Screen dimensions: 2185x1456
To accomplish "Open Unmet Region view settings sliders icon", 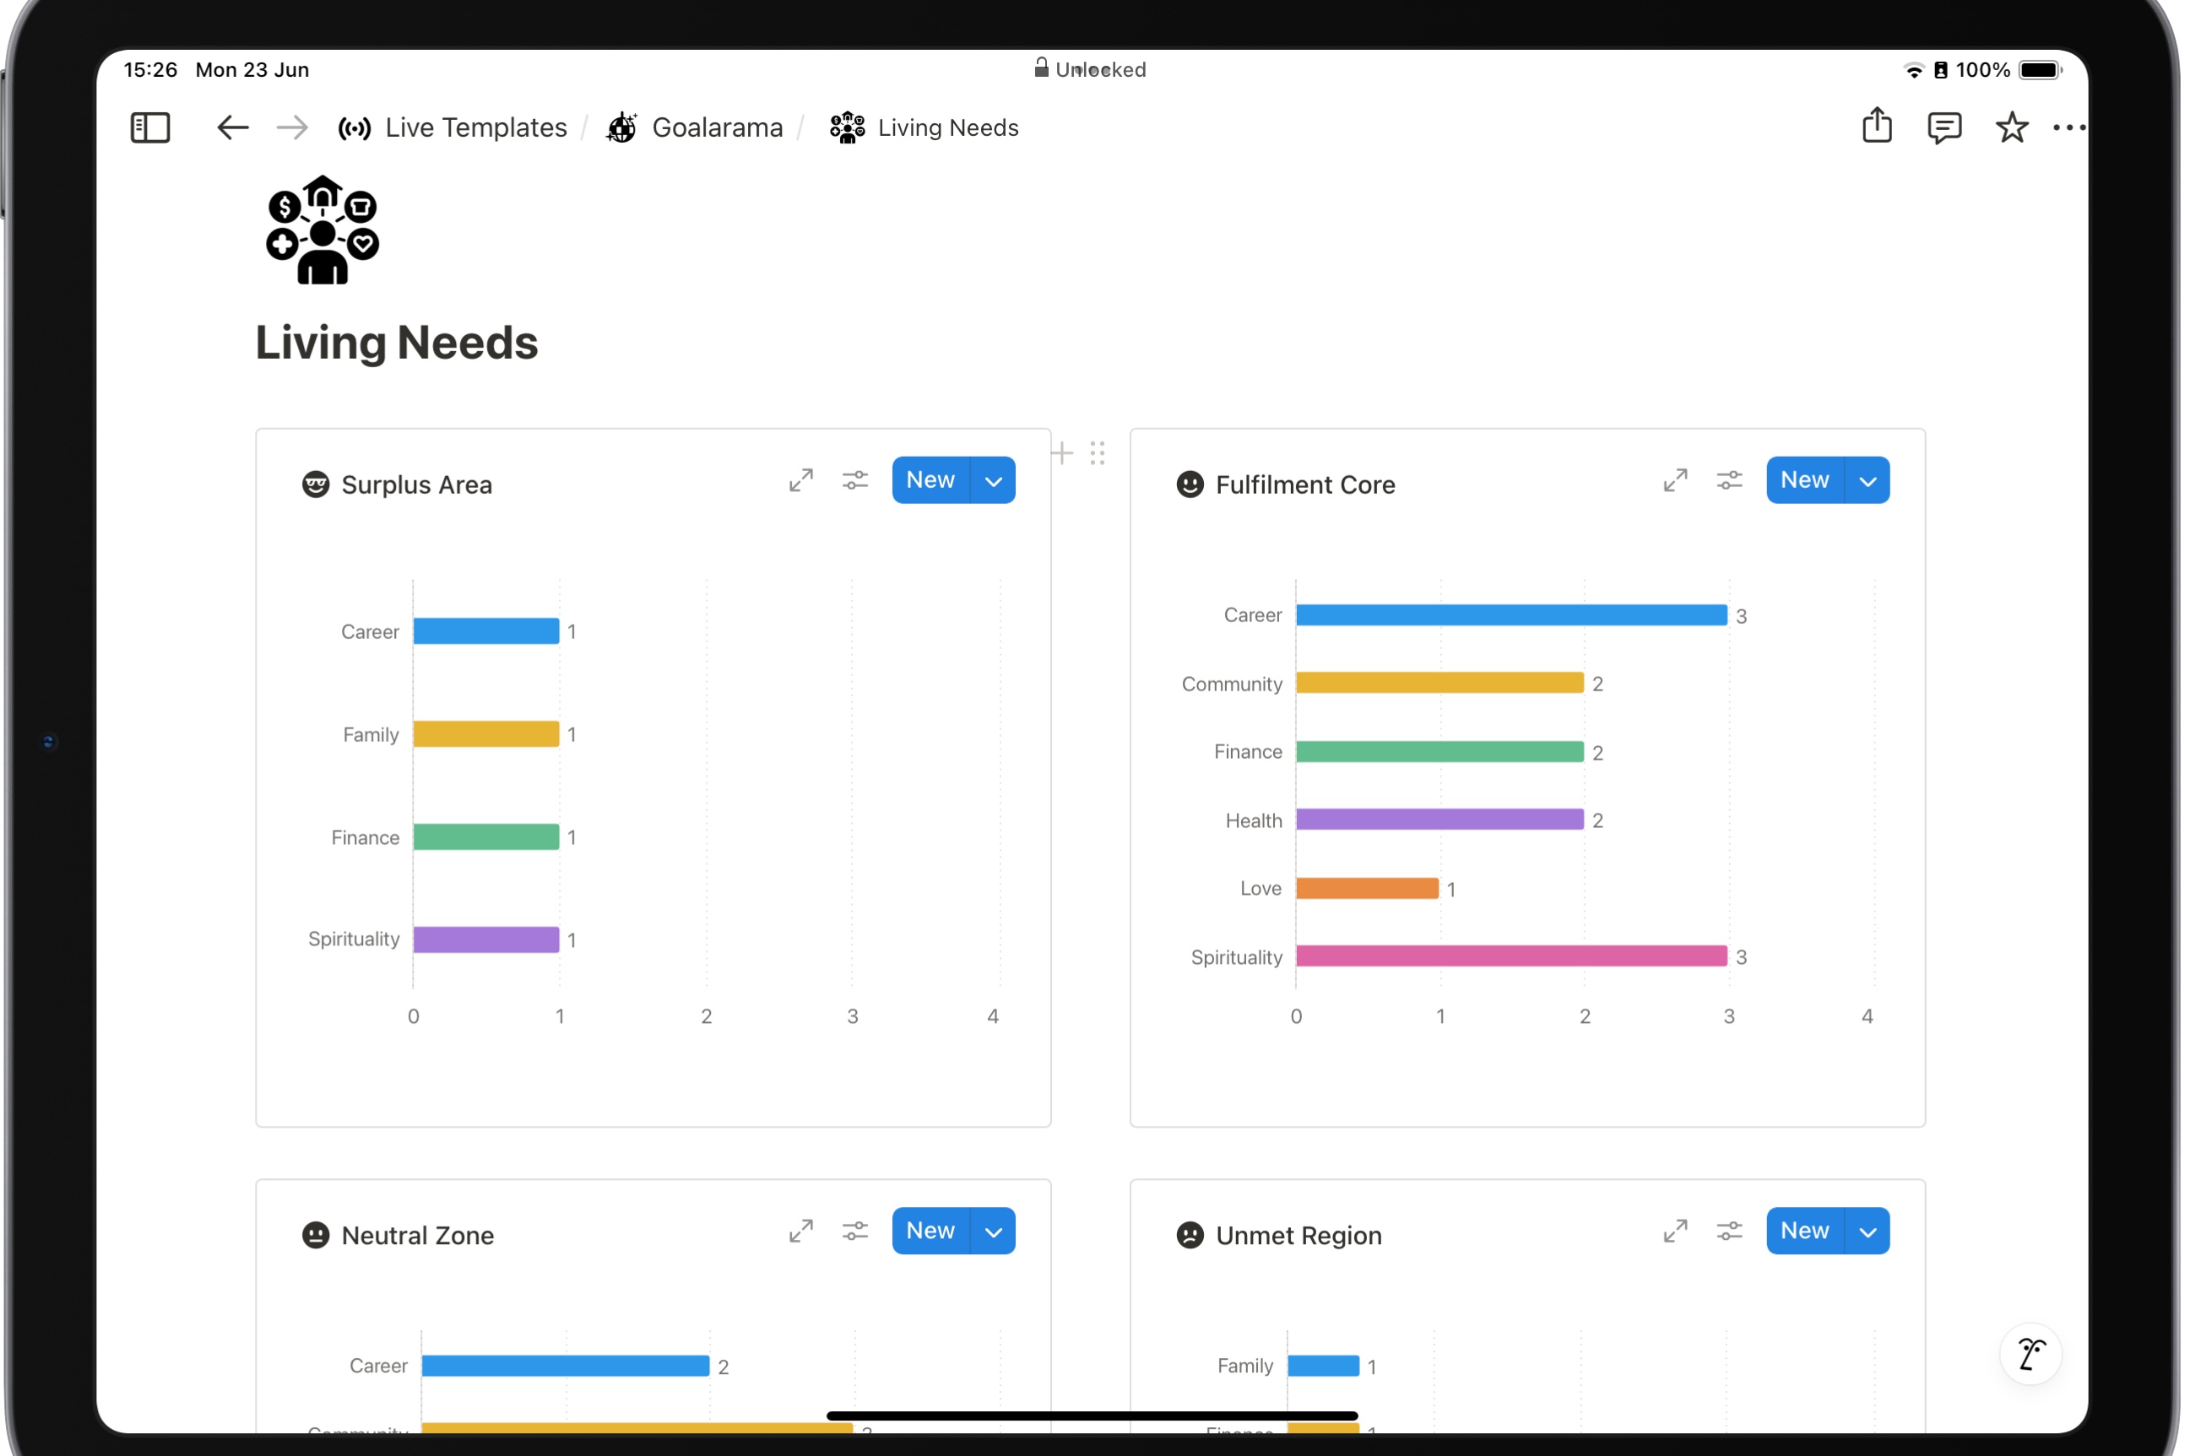I will pyautogui.click(x=1728, y=1231).
